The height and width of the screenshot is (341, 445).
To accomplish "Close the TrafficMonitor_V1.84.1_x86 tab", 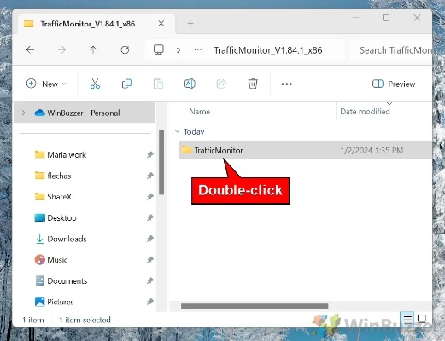I will 161,24.
